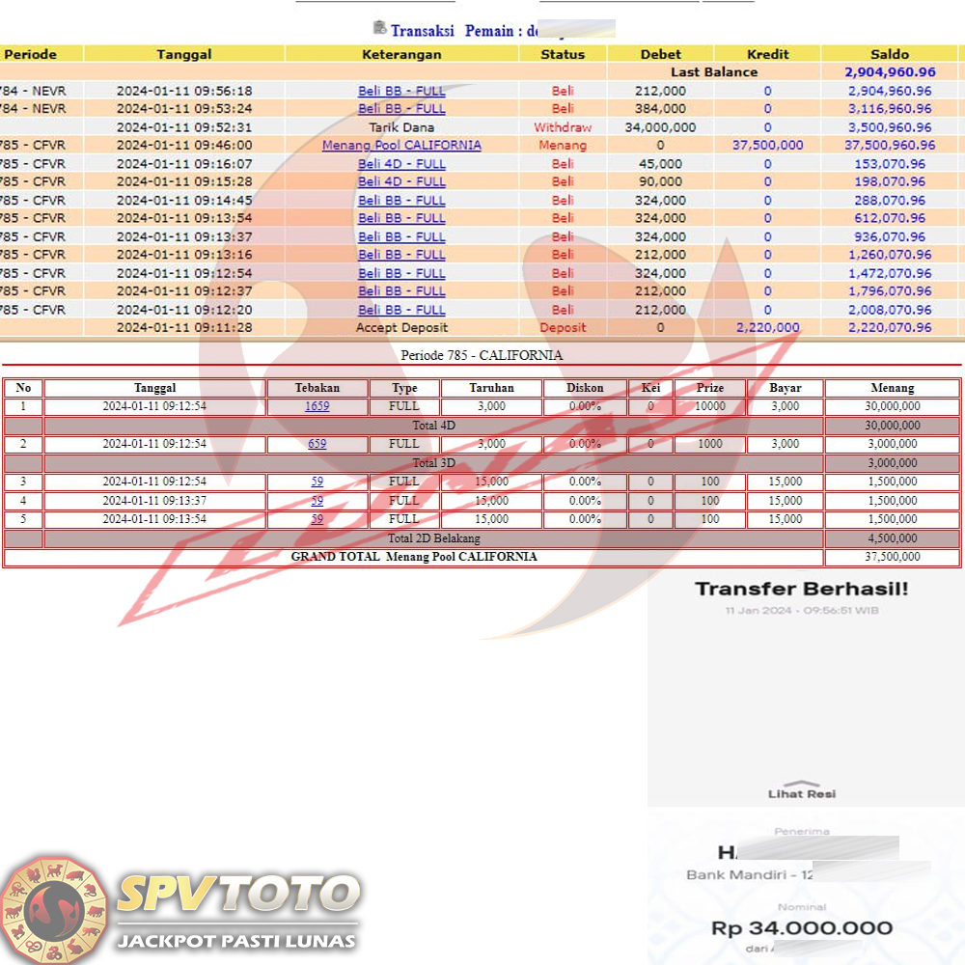Click the Saldo column header
This screenshot has width=965, height=965.
(889, 54)
